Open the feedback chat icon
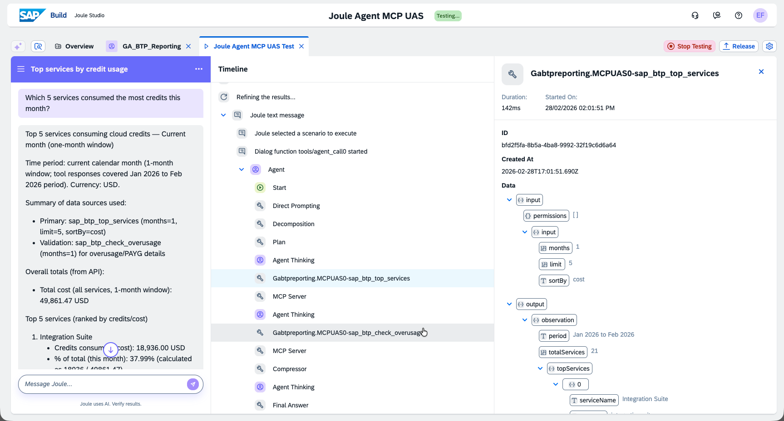 pyautogui.click(x=717, y=15)
